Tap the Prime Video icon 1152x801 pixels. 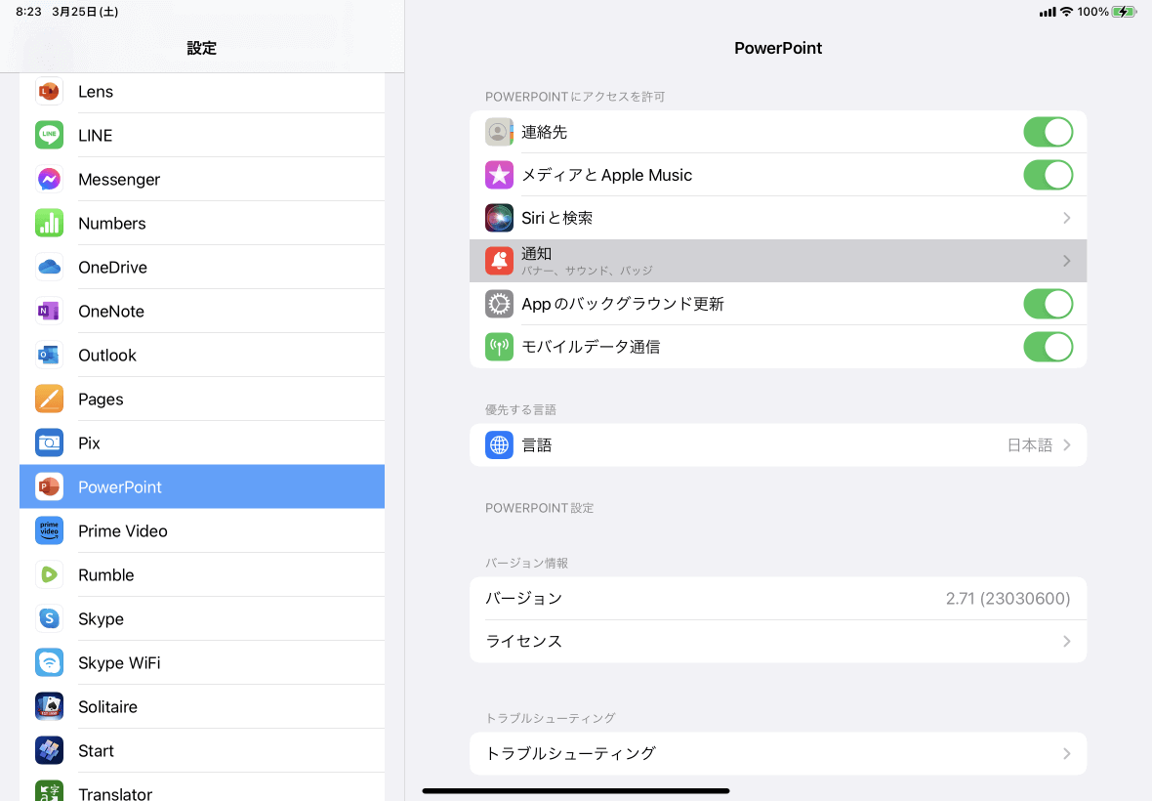(49, 530)
